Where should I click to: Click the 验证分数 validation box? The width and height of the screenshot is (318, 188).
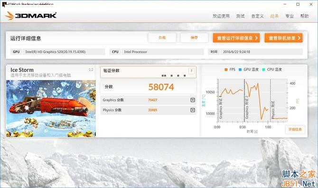click(x=148, y=72)
